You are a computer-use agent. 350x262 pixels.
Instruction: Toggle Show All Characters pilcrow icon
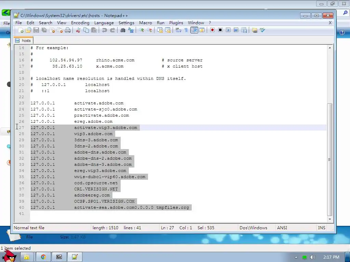click(186, 30)
